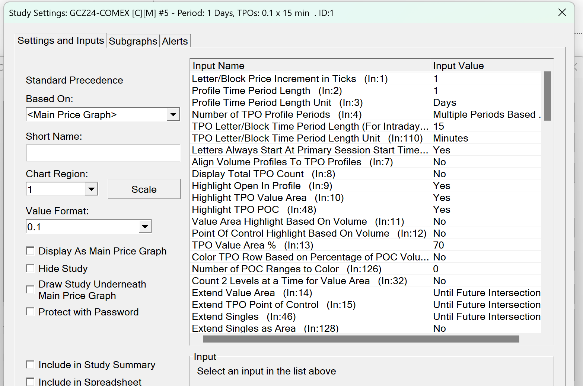Screen dimensions: 583x386
Task: Check Include in Study Summary
Action: tap(30, 364)
